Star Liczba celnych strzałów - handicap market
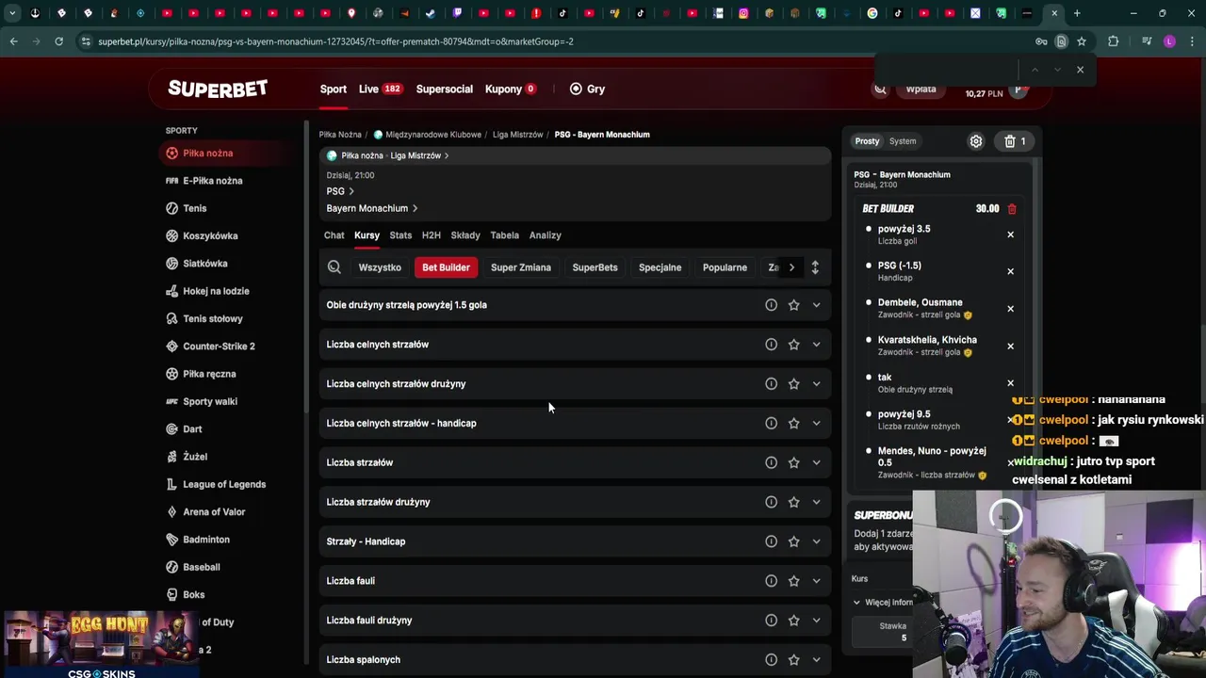Viewport: 1206px width, 678px height. 793,424
